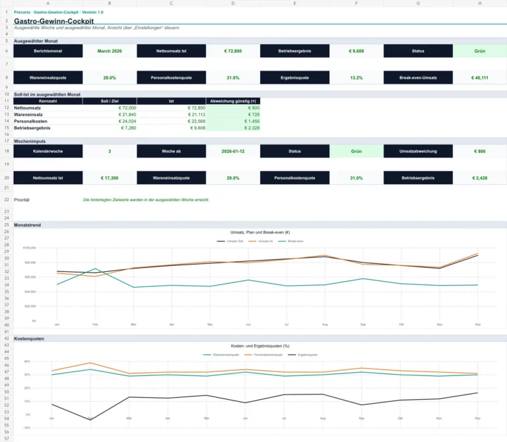Viewport: 507px width, 442px height.
Task: Click the '€ 17,300' weekly revenue value
Action: pos(110,178)
